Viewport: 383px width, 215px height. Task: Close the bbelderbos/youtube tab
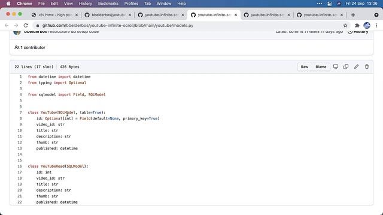tap(130, 15)
